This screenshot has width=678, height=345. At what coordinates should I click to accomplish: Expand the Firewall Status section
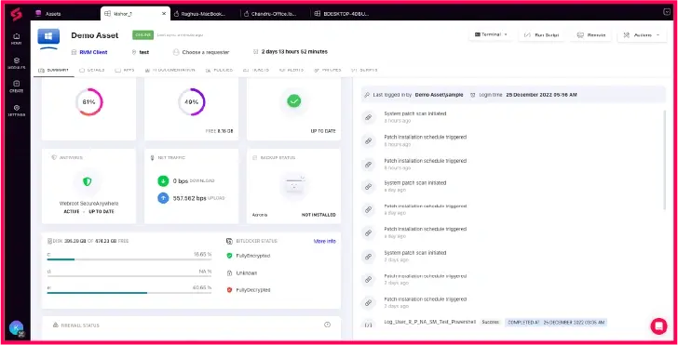click(x=327, y=325)
